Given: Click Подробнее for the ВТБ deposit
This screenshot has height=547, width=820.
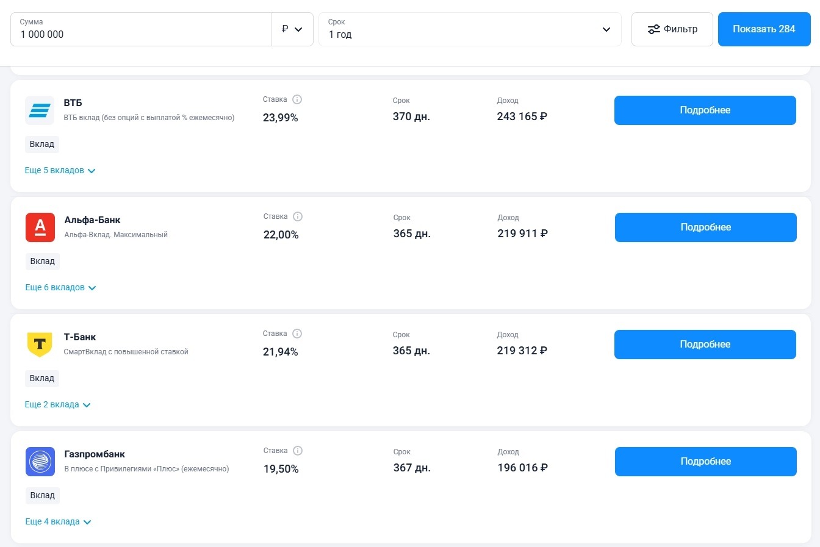Looking at the screenshot, I should [x=705, y=110].
